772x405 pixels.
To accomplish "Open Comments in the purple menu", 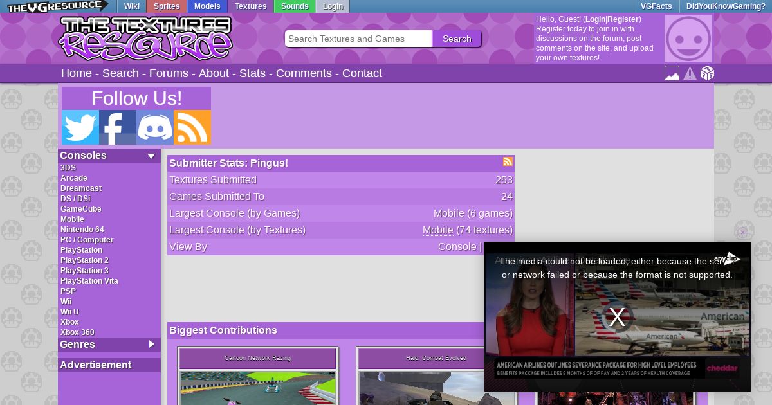I will click(x=304, y=73).
